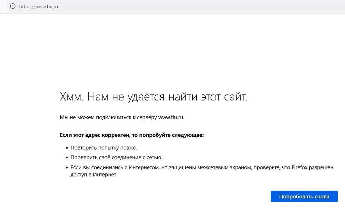345x211 pixels.
Task: Select the URL https://www.tiu.ru
Action: click(x=39, y=6)
